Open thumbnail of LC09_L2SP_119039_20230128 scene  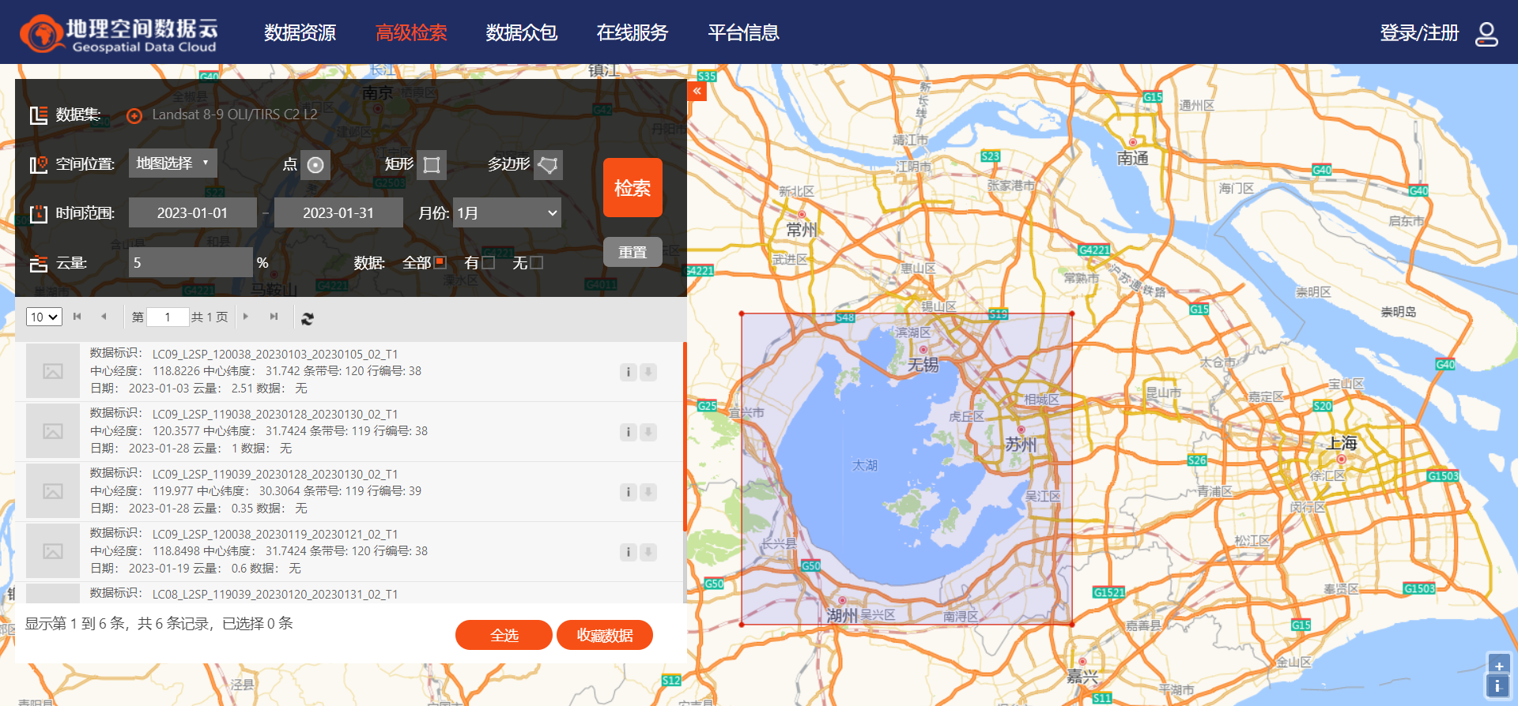(53, 491)
